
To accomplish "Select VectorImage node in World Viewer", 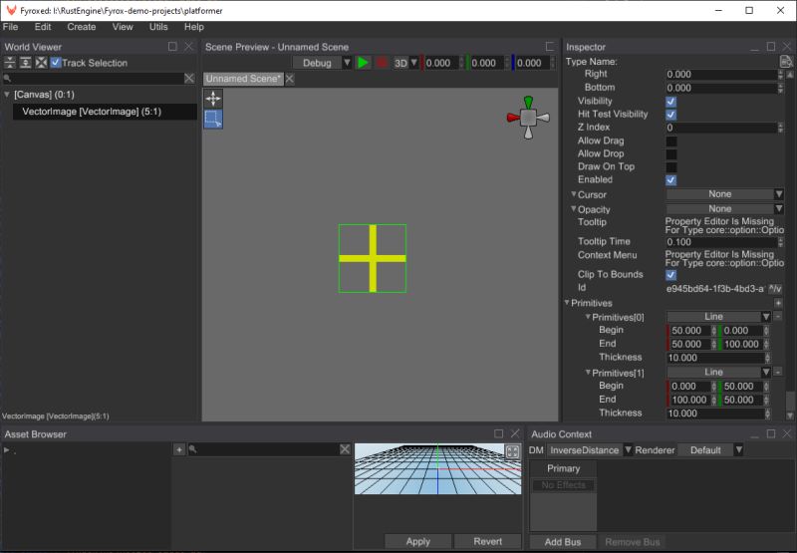I will pyautogui.click(x=105, y=112).
